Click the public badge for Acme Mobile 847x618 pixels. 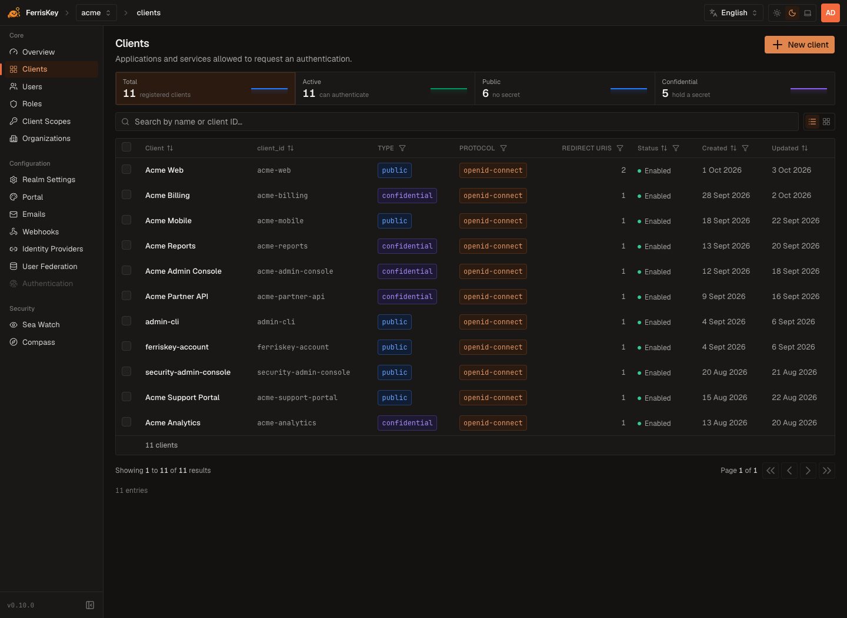coord(394,221)
